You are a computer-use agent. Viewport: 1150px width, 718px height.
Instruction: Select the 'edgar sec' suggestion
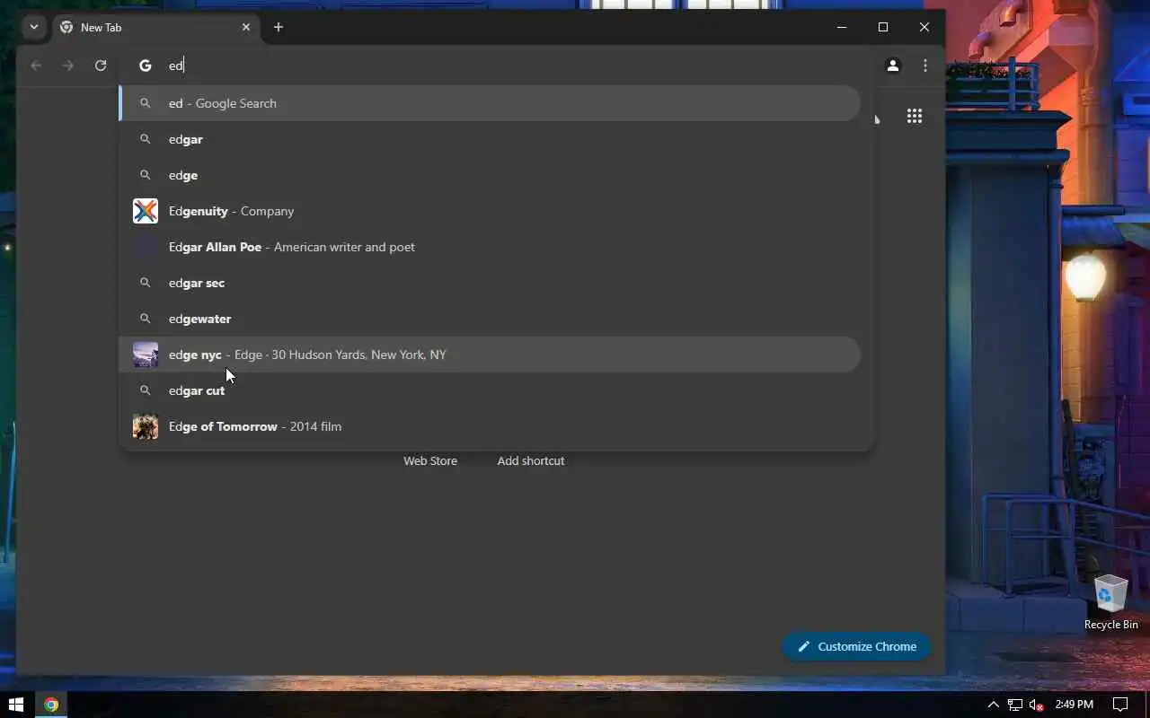tap(490, 283)
